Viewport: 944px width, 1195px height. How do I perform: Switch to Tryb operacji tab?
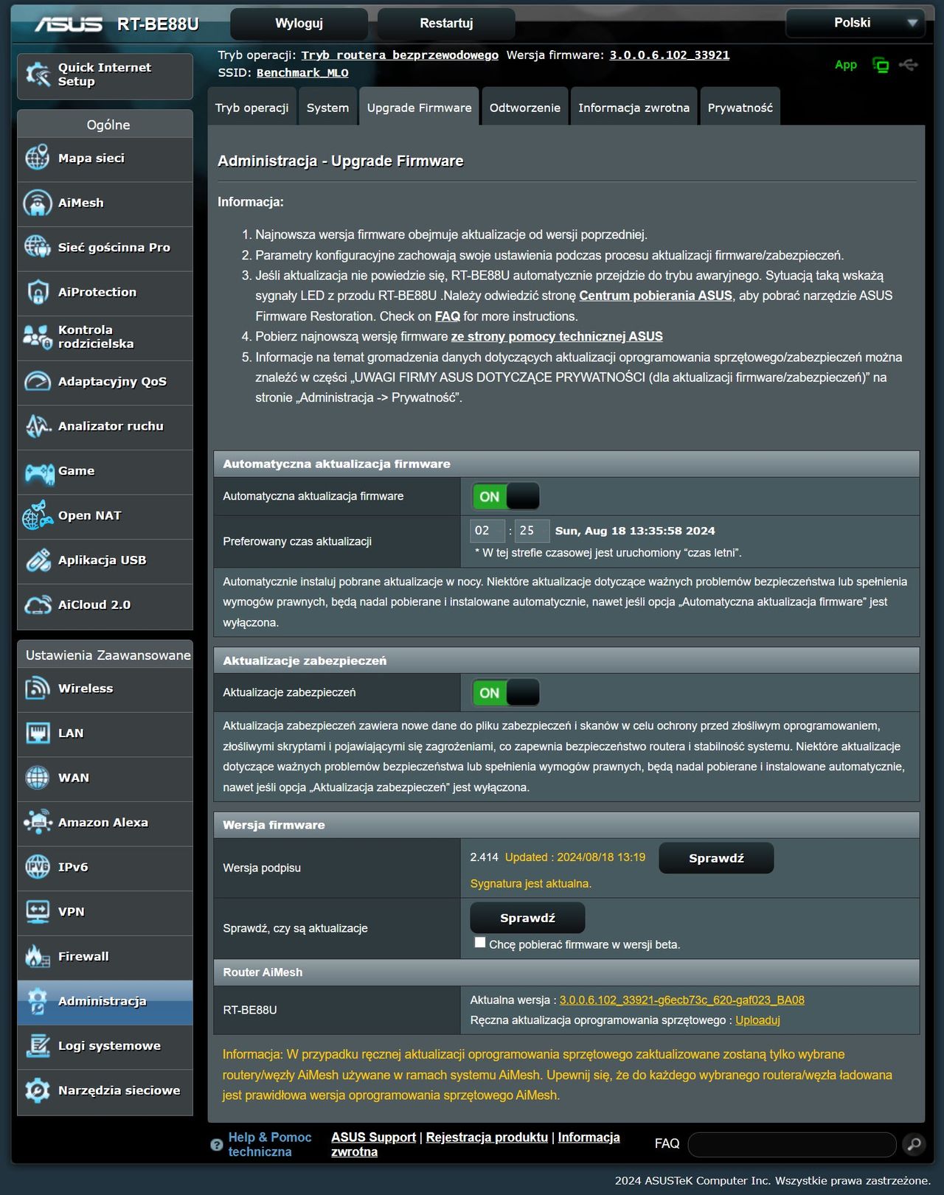(x=251, y=108)
